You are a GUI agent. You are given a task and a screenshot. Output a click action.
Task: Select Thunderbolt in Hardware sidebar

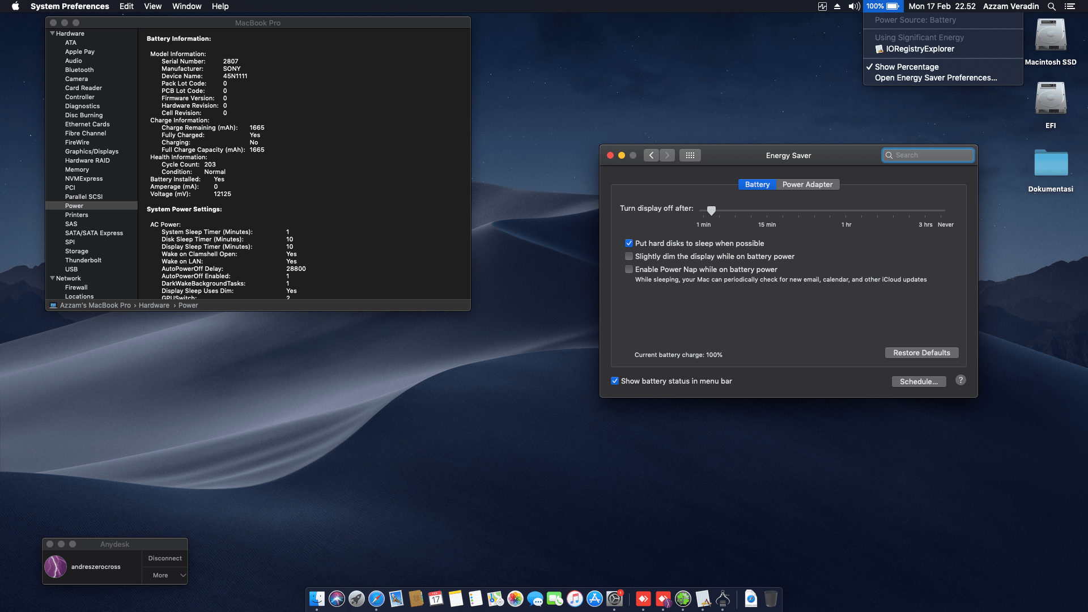click(x=83, y=260)
